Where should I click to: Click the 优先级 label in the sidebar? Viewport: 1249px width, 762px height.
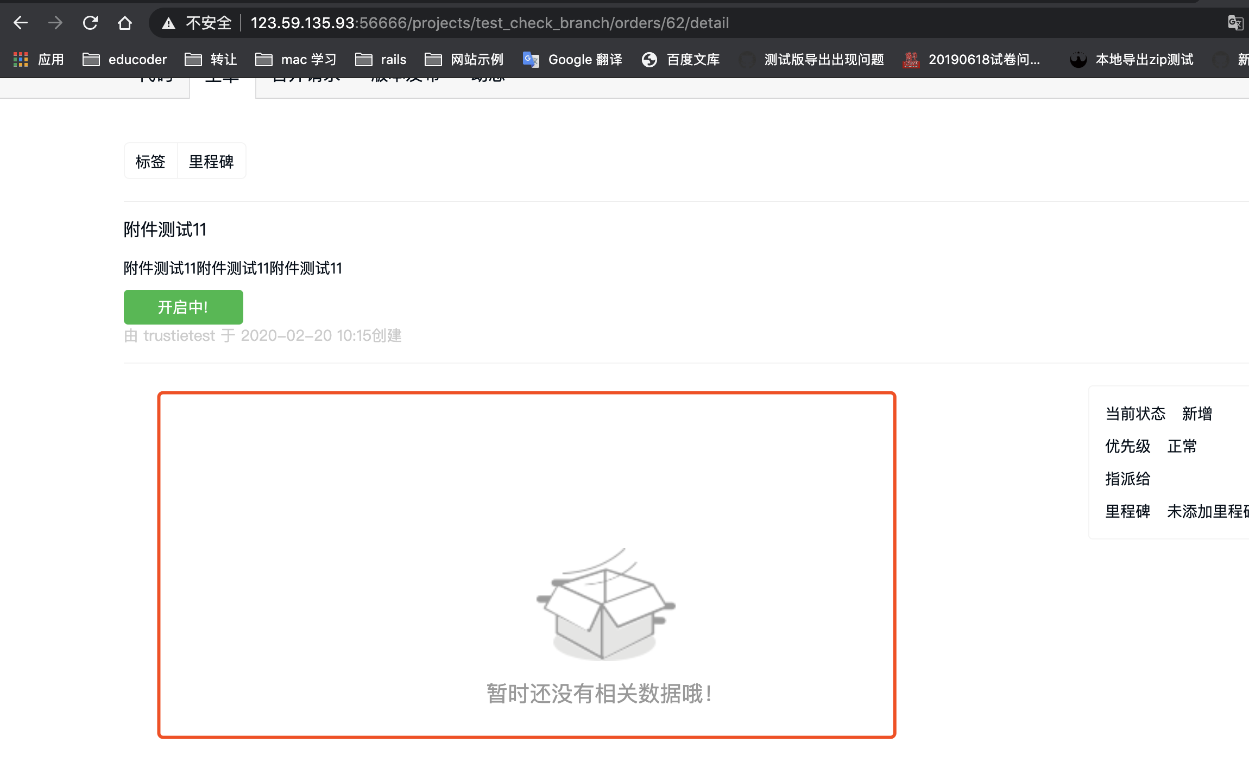(1127, 446)
